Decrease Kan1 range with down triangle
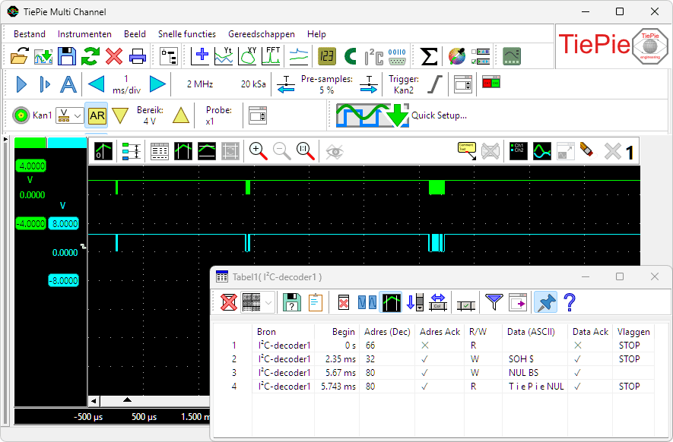673x442 pixels. tap(120, 115)
